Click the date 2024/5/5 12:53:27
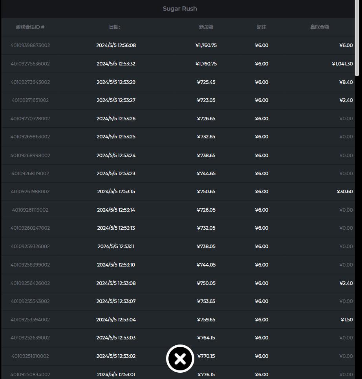The width and height of the screenshot is (362, 379). [x=116, y=100]
